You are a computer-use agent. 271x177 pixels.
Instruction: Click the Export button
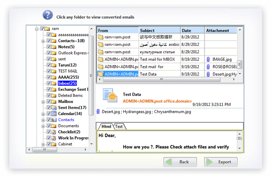[221, 162]
